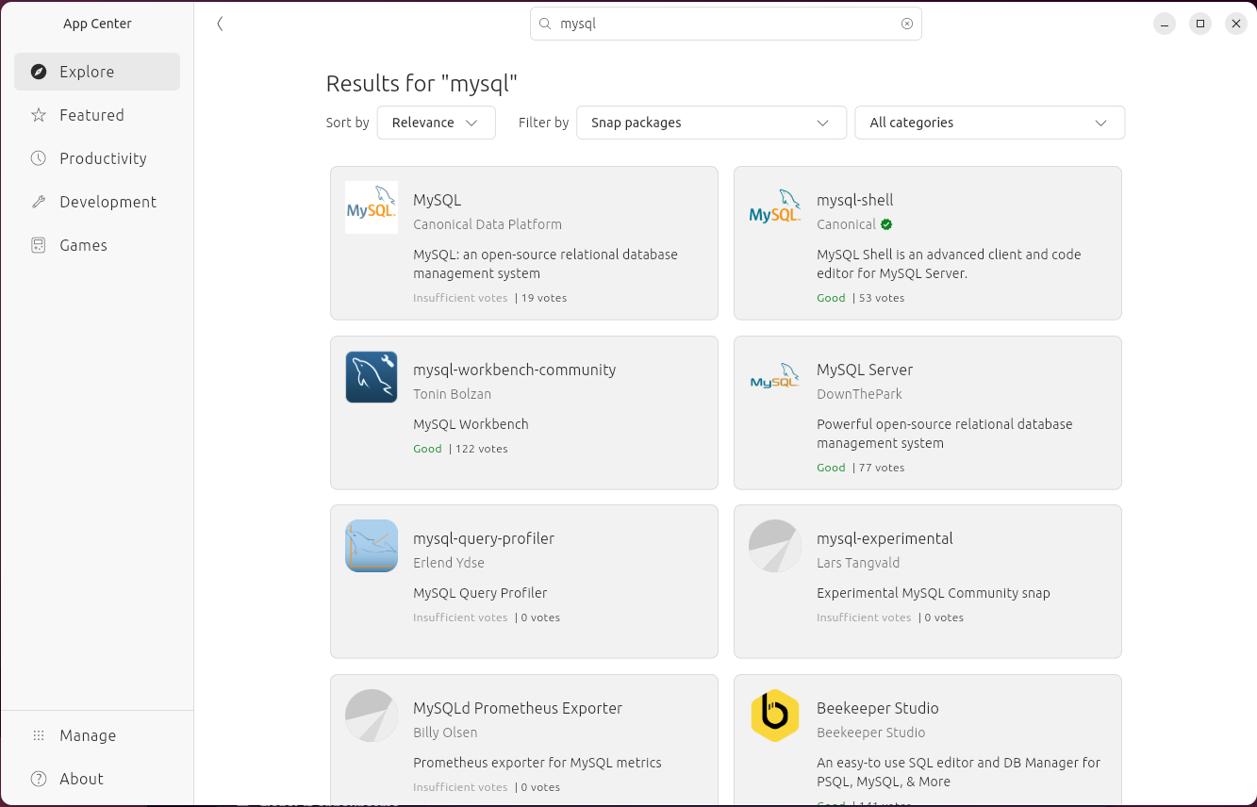The image size is (1257, 807).
Task: Click the MySQL Workbench description text
Action: 471,424
